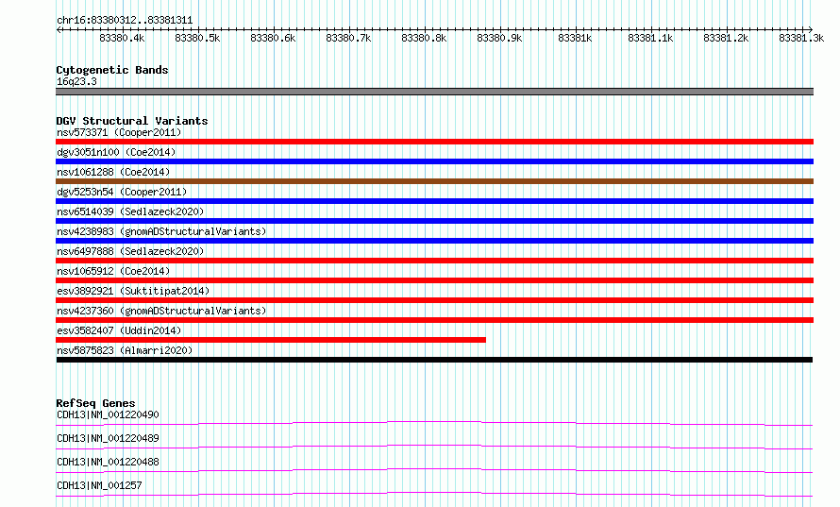840x507 pixels.
Task: Click the 16q23.3 band label
Action: 76,81
